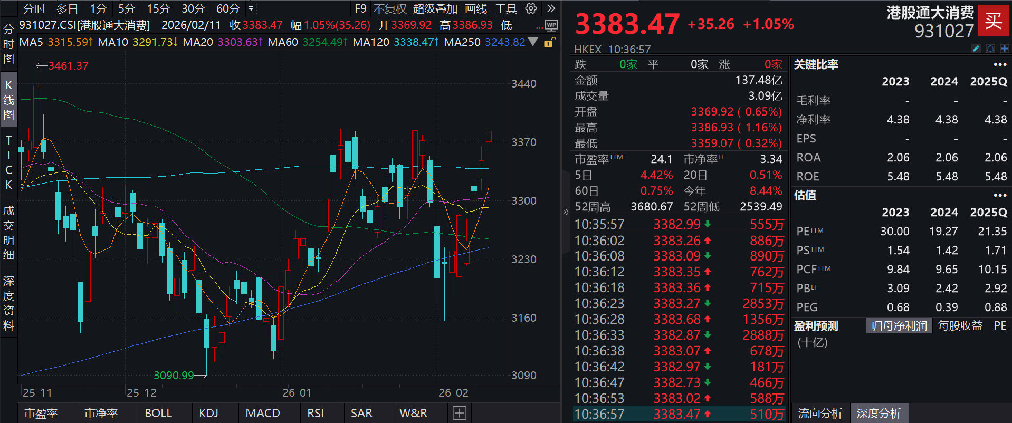
Task: Click the WP monitor icon
Action: click(551, 25)
